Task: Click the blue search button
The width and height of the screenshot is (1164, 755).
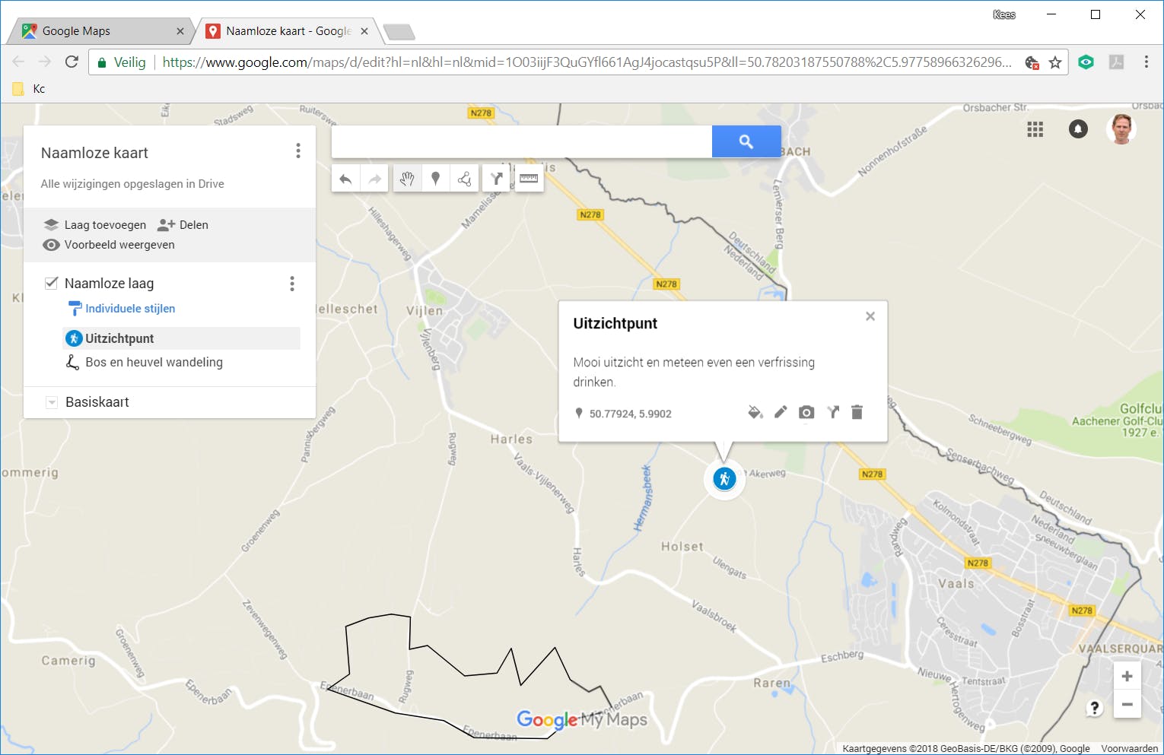Action: click(x=746, y=141)
